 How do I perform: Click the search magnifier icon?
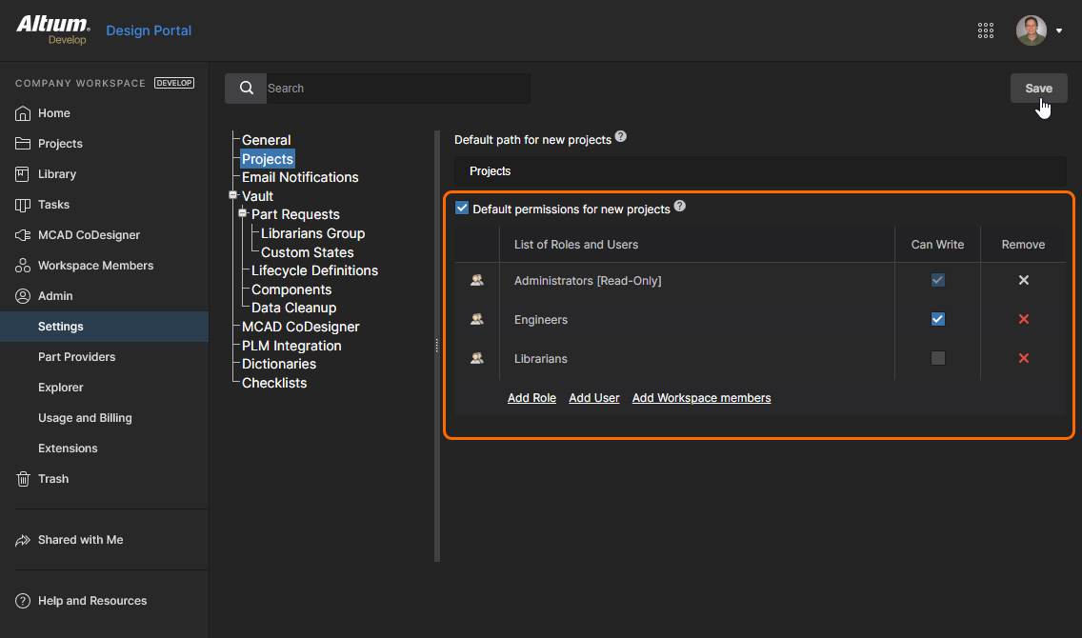[246, 89]
